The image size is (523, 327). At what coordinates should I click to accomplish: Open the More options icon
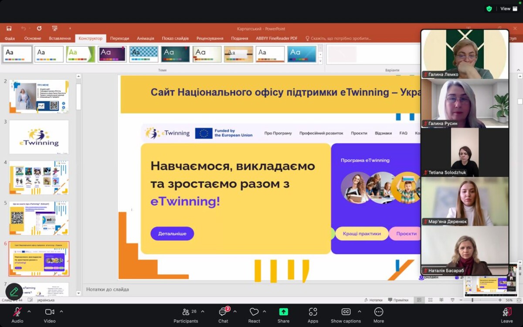tap(379, 312)
